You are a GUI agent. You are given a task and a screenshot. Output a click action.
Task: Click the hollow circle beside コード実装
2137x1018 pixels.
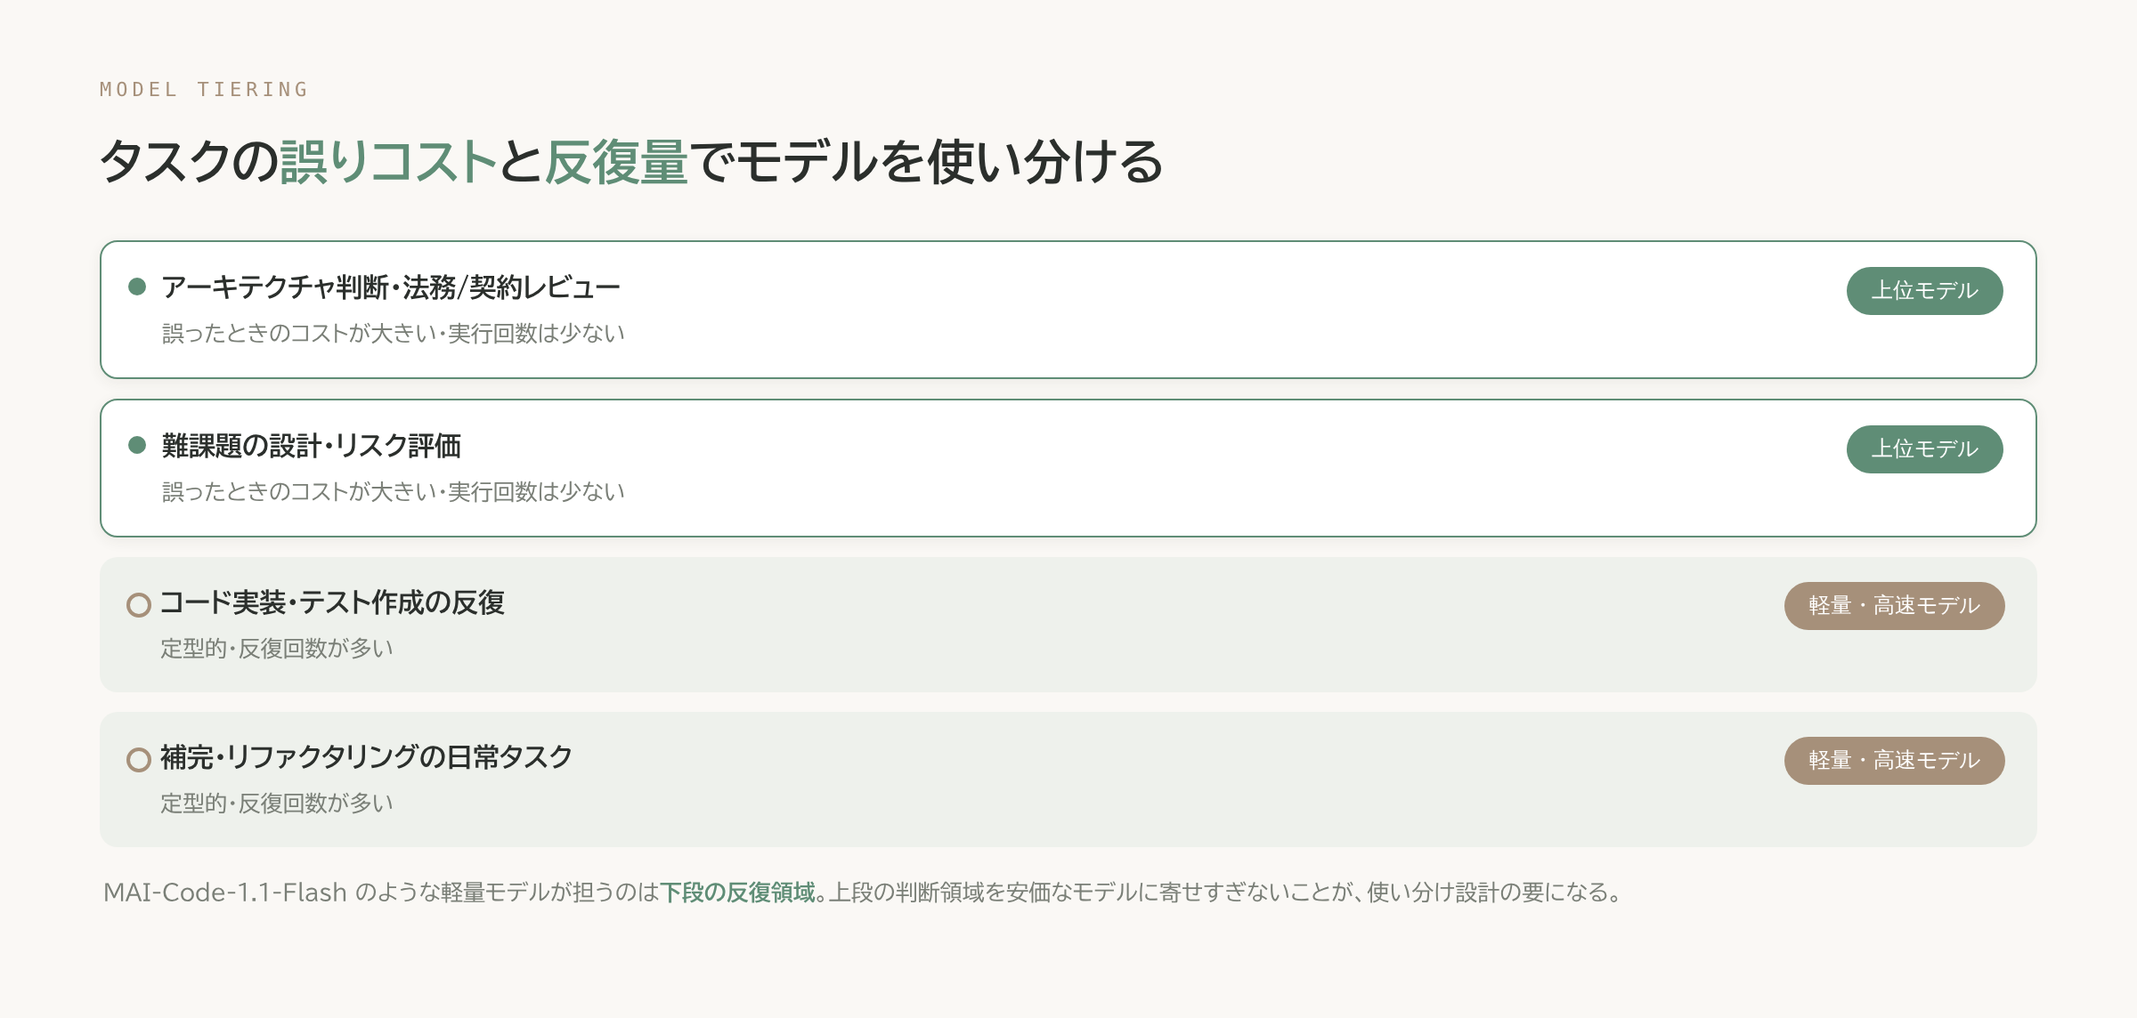(139, 605)
